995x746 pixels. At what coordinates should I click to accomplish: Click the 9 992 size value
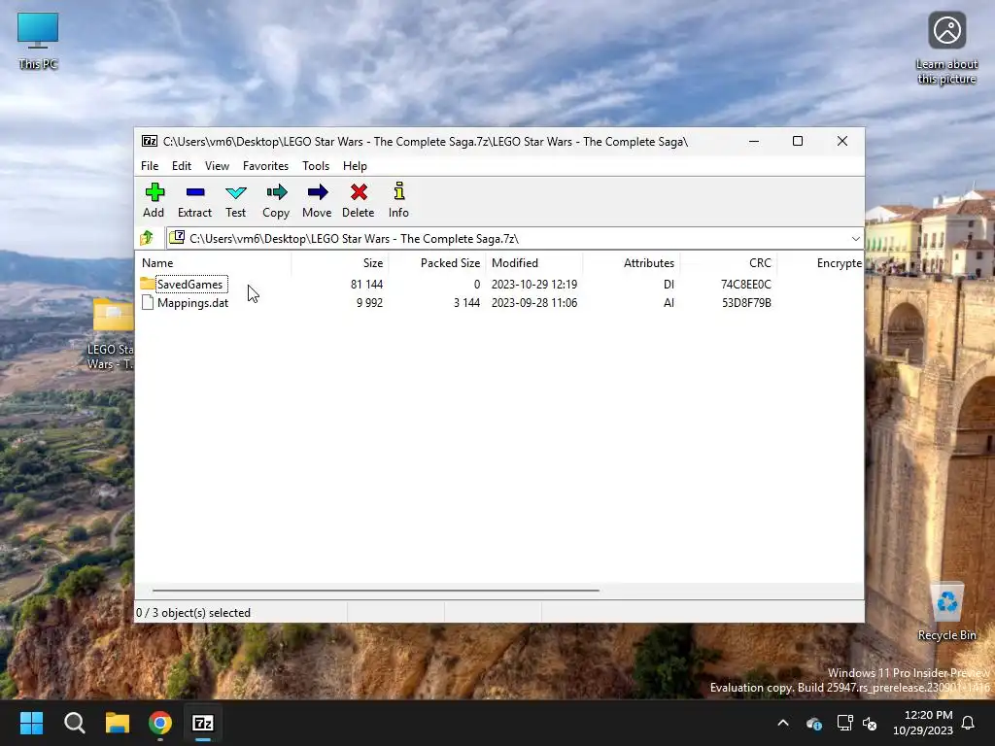click(369, 303)
